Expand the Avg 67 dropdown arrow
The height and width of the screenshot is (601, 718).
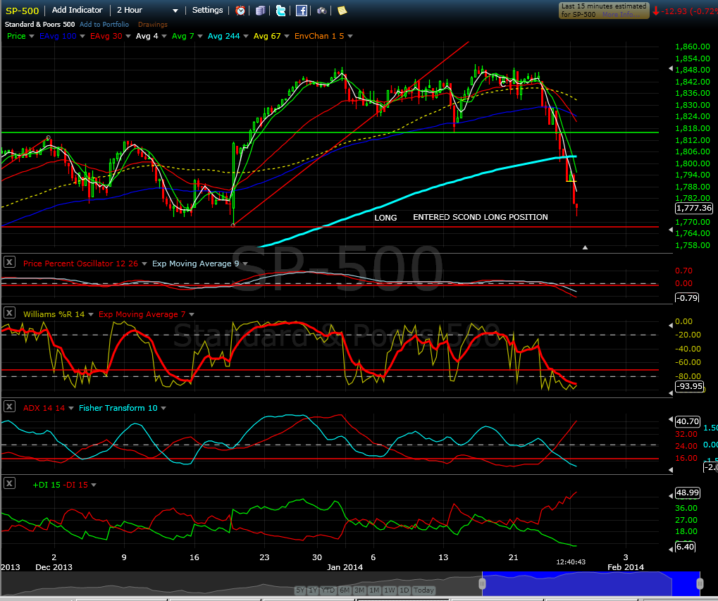pos(287,36)
